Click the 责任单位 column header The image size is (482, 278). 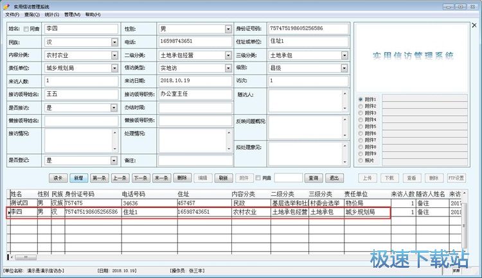point(355,194)
